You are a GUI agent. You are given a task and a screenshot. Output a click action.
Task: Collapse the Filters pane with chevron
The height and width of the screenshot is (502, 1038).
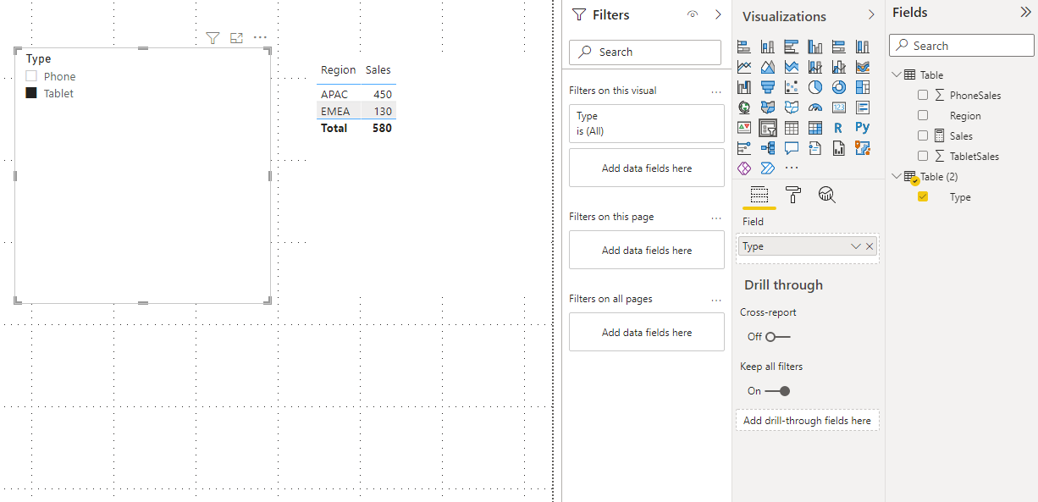pos(718,14)
